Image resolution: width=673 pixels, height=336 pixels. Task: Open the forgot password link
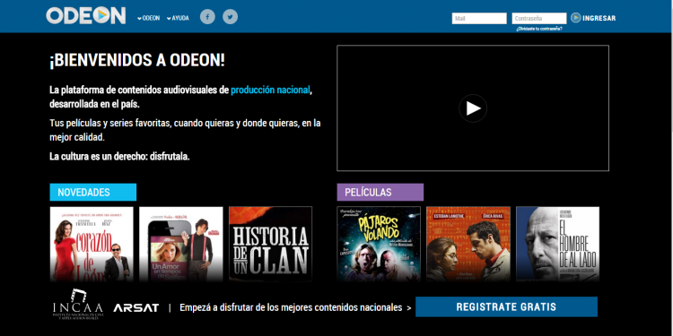click(x=539, y=29)
